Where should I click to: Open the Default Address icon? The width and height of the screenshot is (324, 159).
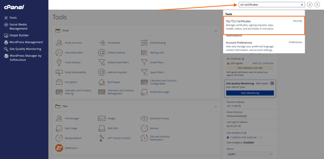102,53
